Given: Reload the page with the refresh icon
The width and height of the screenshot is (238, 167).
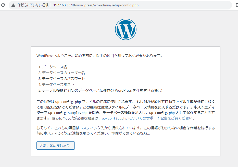Looking at the screenshot, I should [3, 5].
